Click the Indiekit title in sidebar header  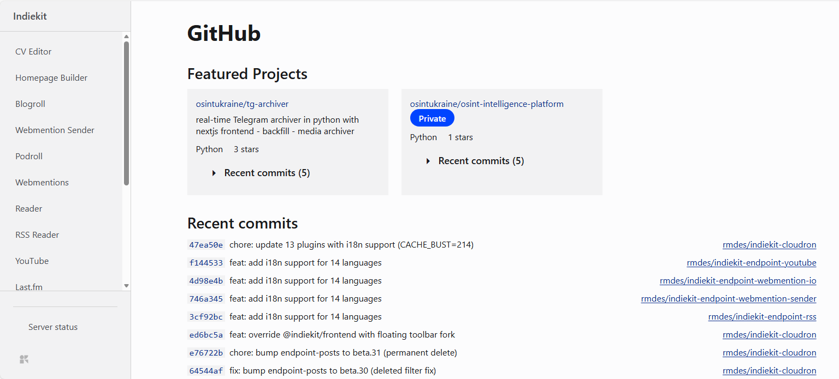[30, 16]
